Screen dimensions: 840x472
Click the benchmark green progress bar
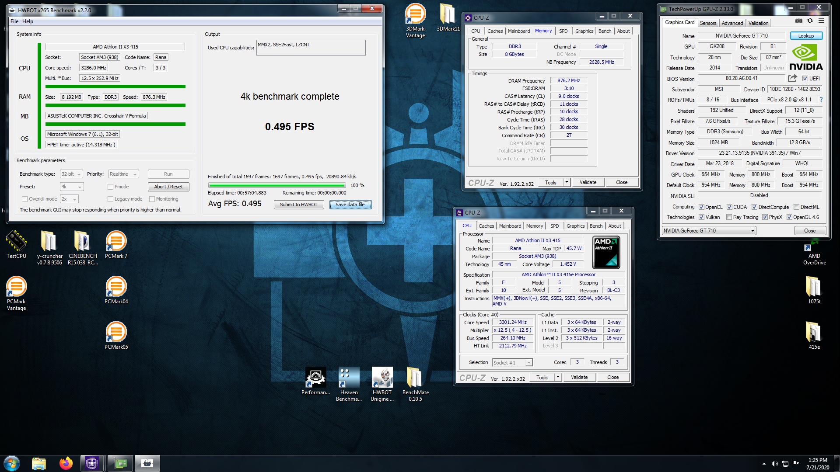pyautogui.click(x=276, y=185)
